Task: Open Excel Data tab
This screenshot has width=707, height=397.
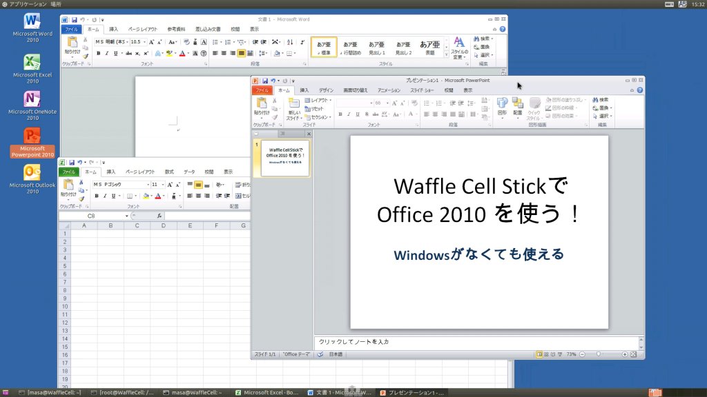Action: [189, 172]
